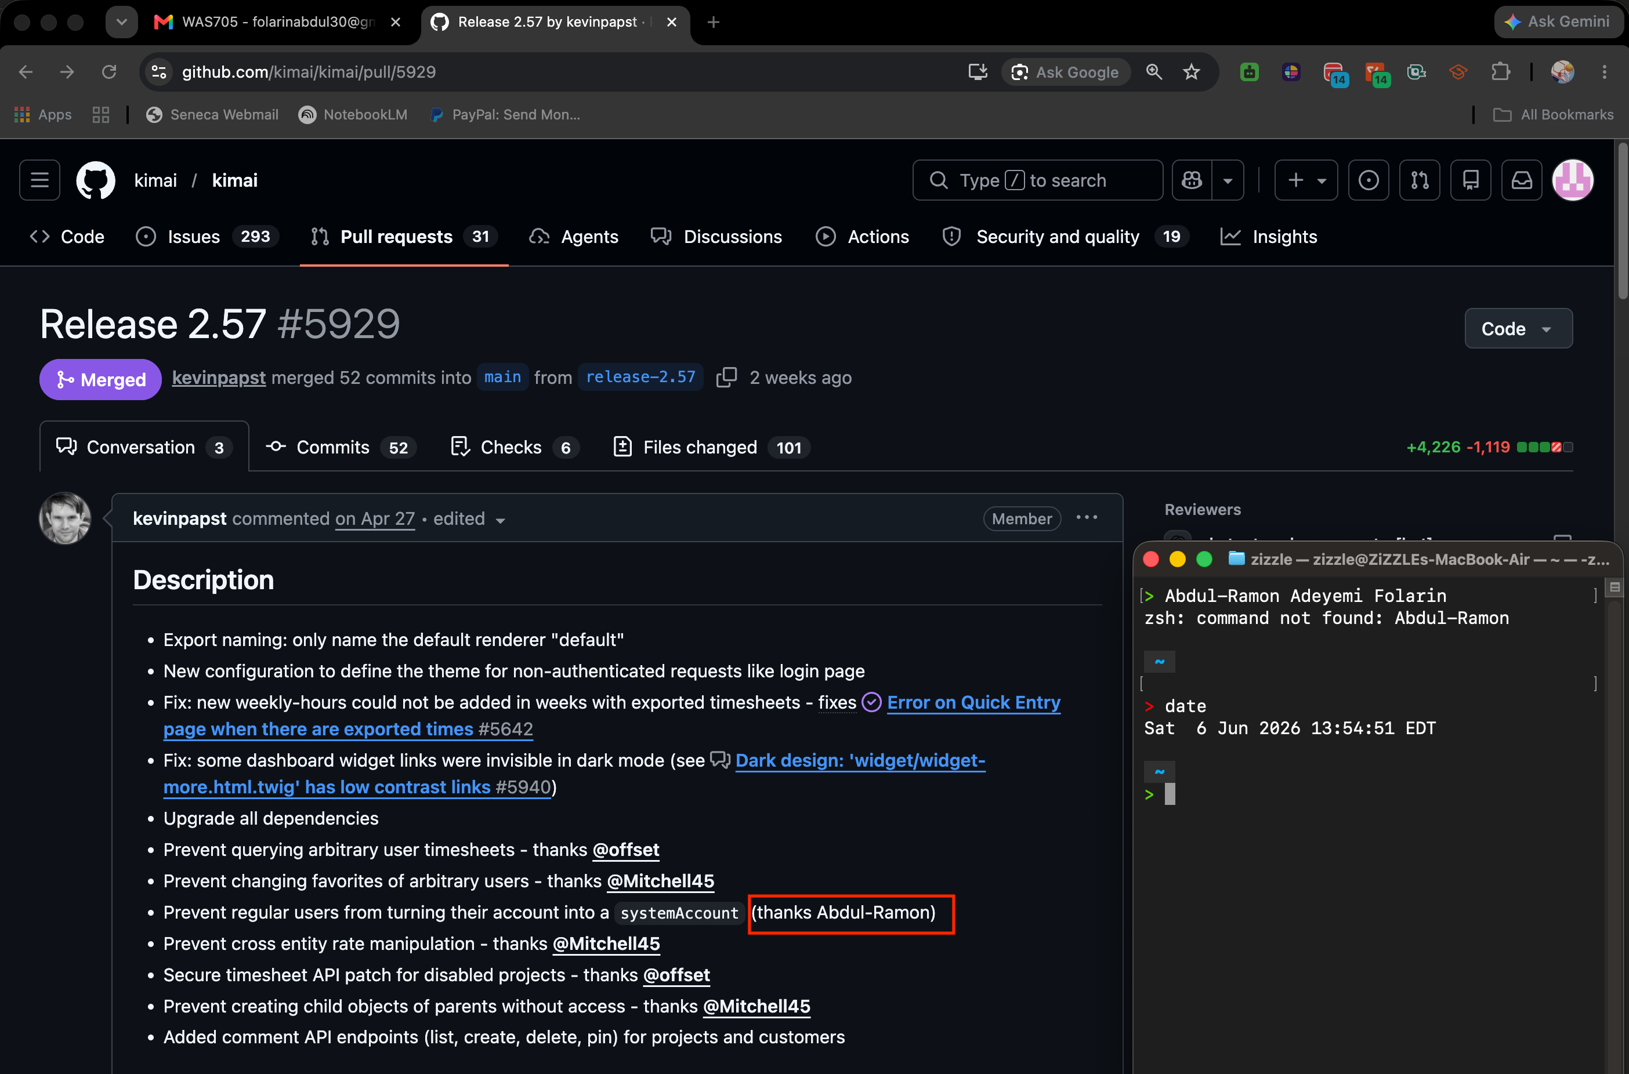Open the release-2.57 branch link
This screenshot has width=1629, height=1074.
click(640, 378)
